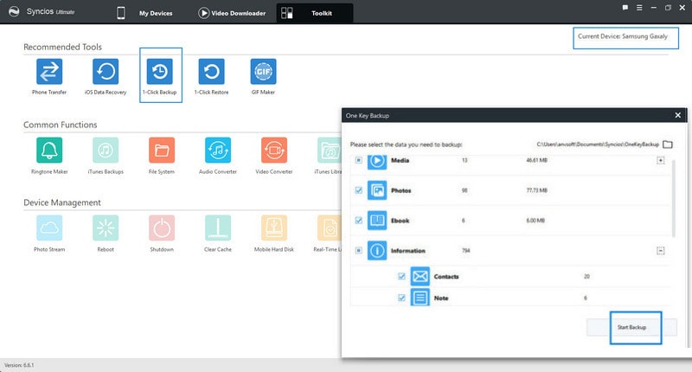692x372 pixels.
Task: Click the Syncios logo icon
Action: pos(14,11)
